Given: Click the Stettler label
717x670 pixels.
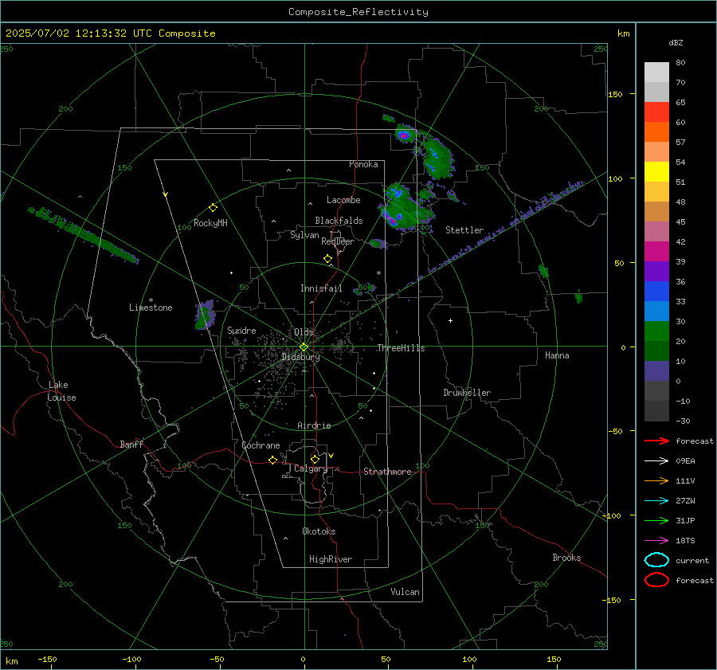Looking at the screenshot, I should pyautogui.click(x=464, y=230).
